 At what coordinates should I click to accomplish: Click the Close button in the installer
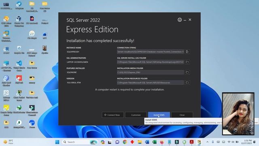coord(182,115)
